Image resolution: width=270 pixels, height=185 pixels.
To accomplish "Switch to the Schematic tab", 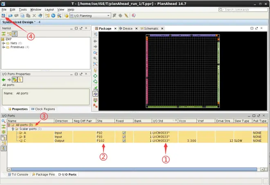I will click(x=151, y=29).
